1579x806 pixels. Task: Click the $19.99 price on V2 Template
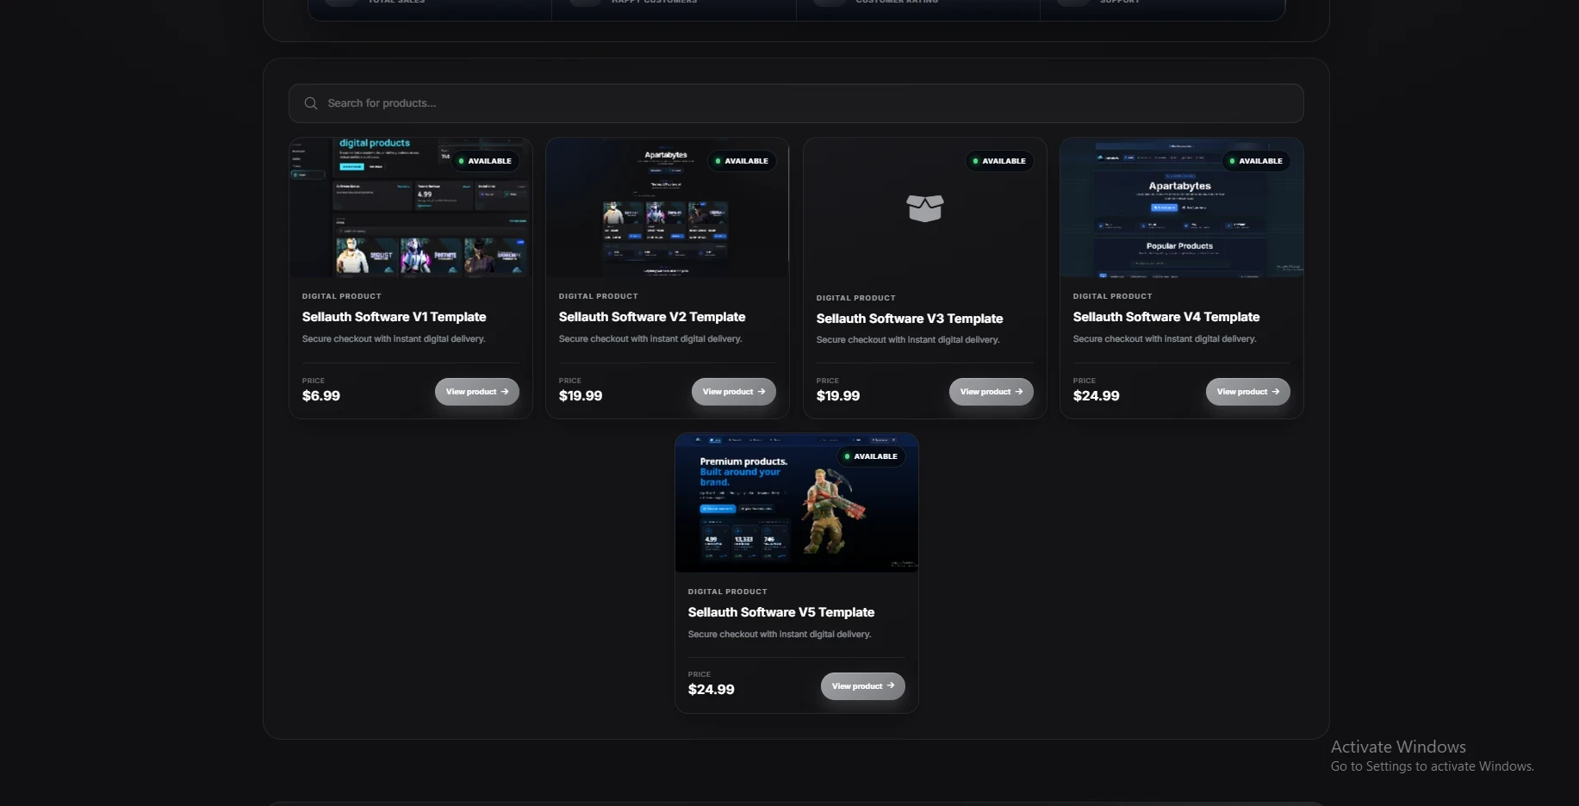click(581, 396)
